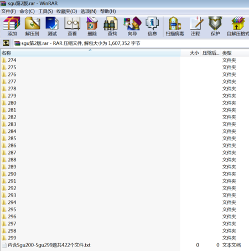Viewport: 249px width, 251px height.
Task: Open the 查看 (View) toolbar icon
Action: point(72,26)
